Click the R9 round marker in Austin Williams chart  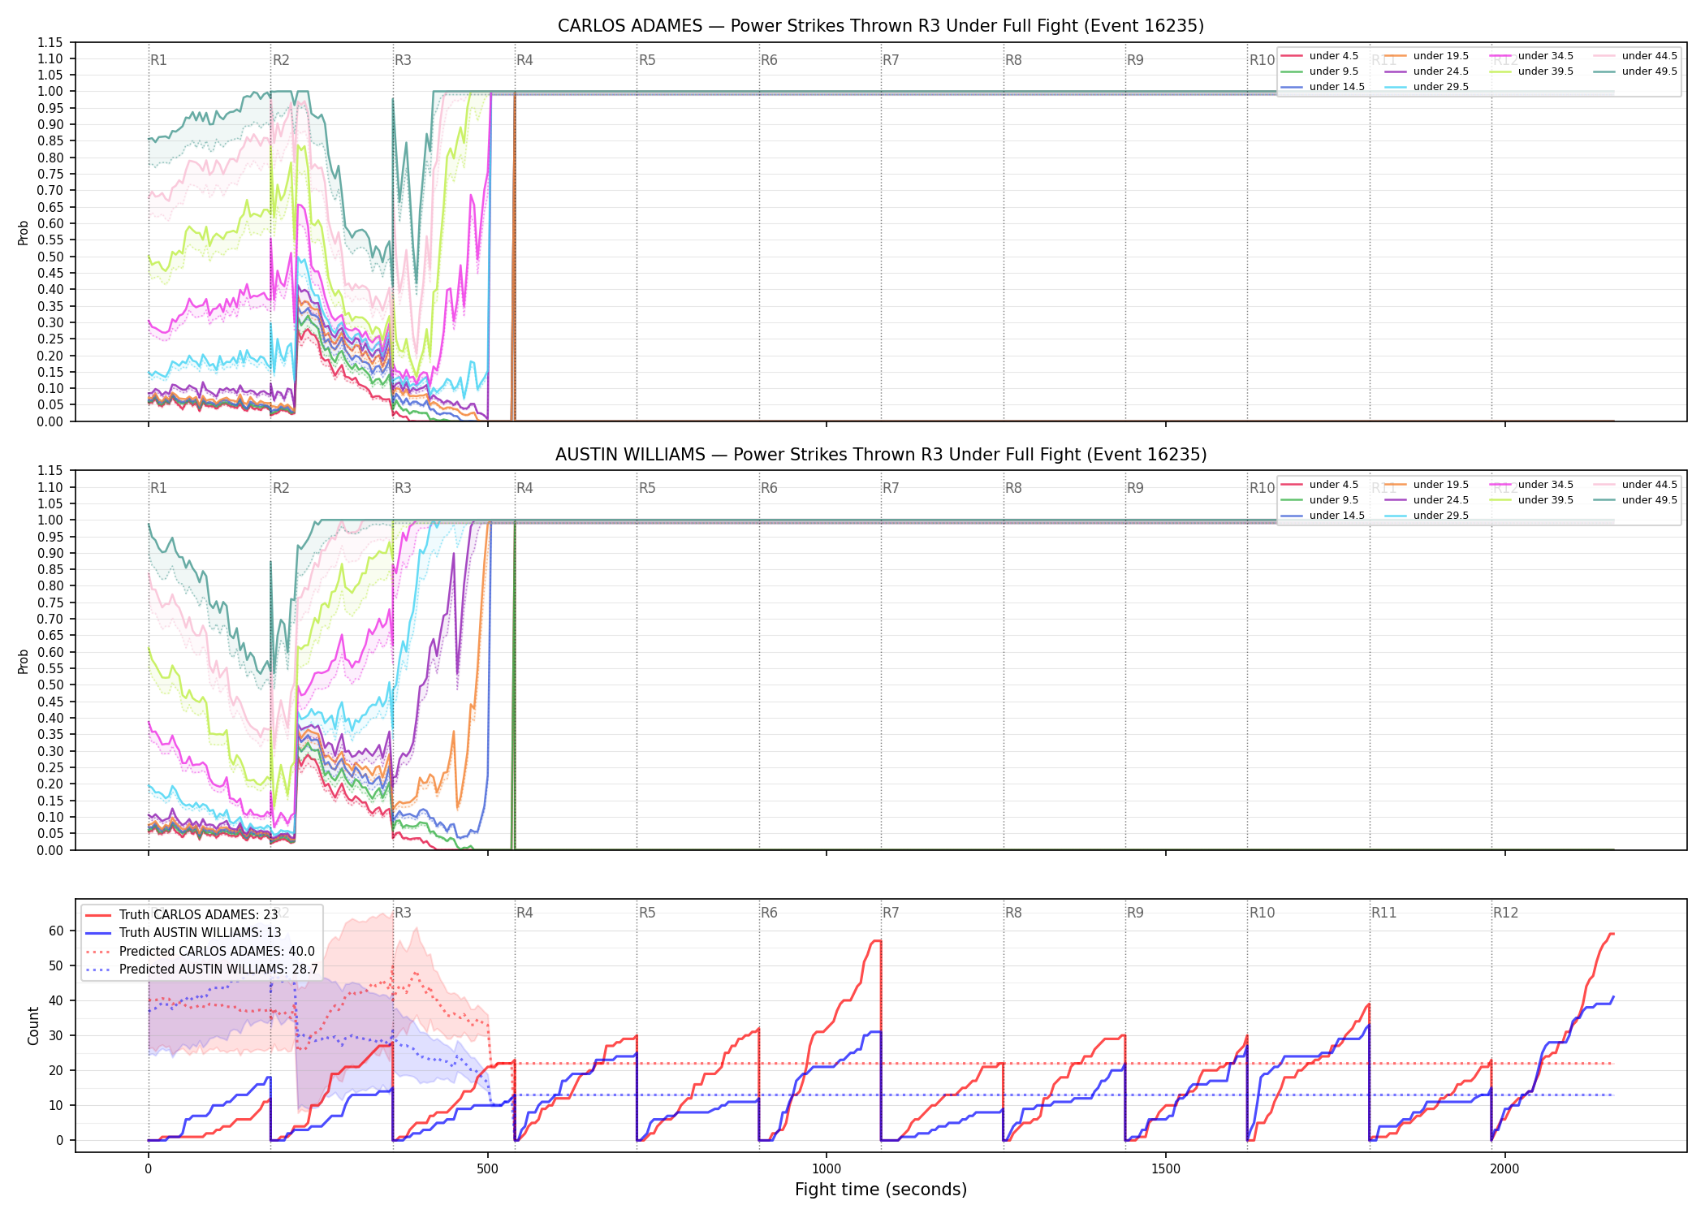pyautogui.click(x=1135, y=488)
